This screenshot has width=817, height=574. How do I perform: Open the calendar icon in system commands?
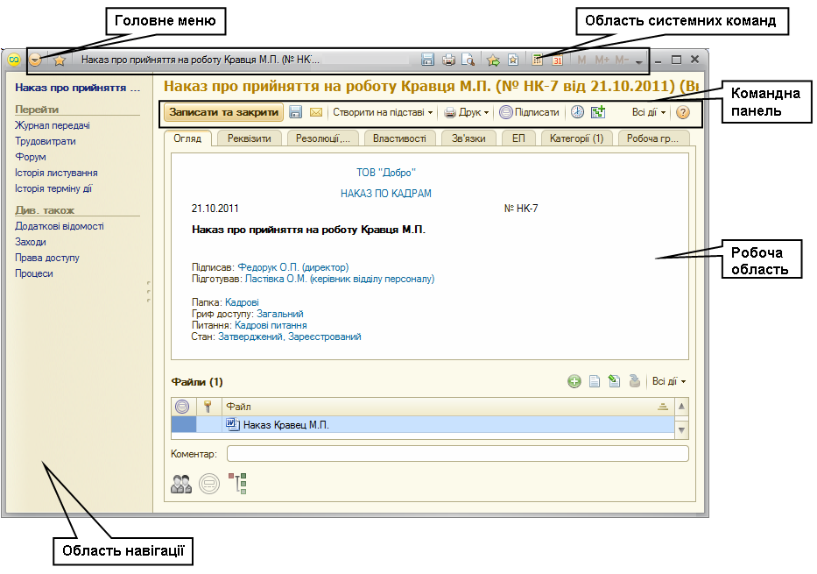[x=557, y=60]
